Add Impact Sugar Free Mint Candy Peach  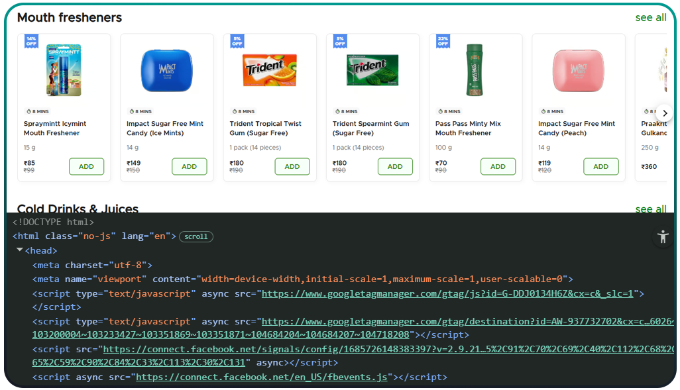[x=600, y=166]
